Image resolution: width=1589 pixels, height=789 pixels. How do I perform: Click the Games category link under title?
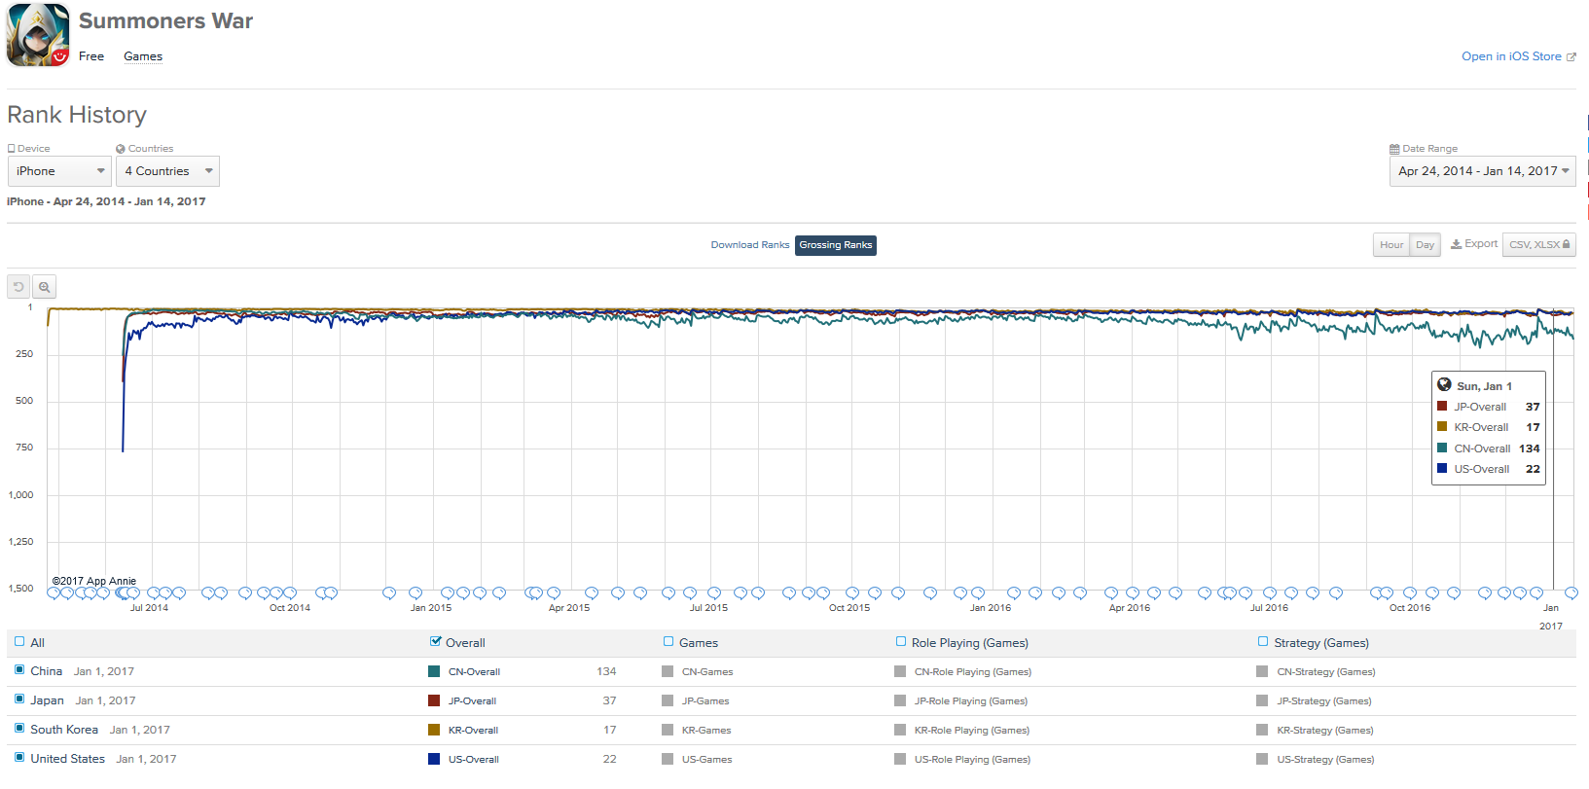pyautogui.click(x=143, y=56)
